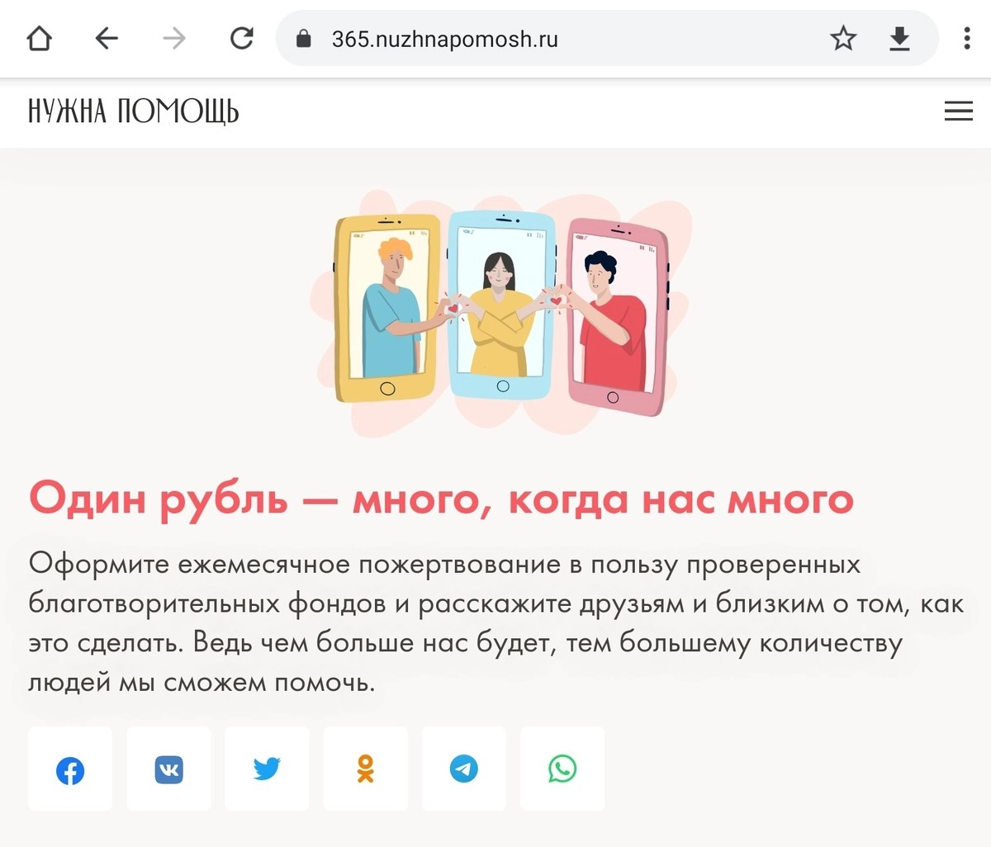Click the heading Один рубль — много

pos(441,499)
